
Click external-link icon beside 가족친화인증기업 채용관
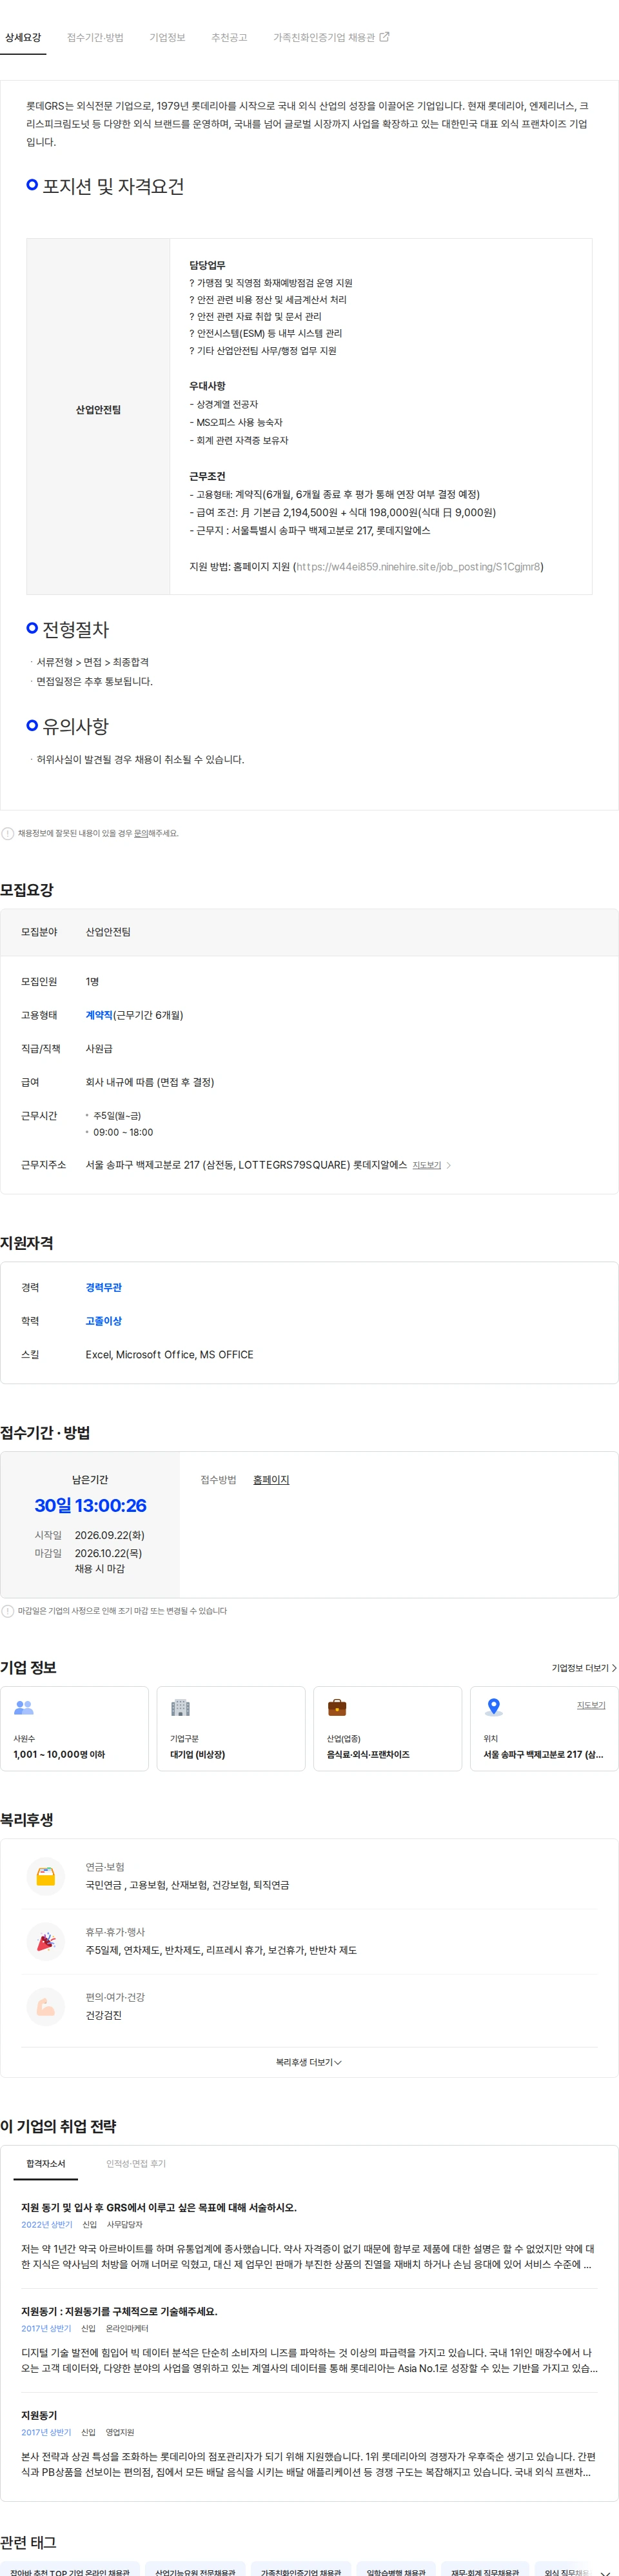point(385,37)
